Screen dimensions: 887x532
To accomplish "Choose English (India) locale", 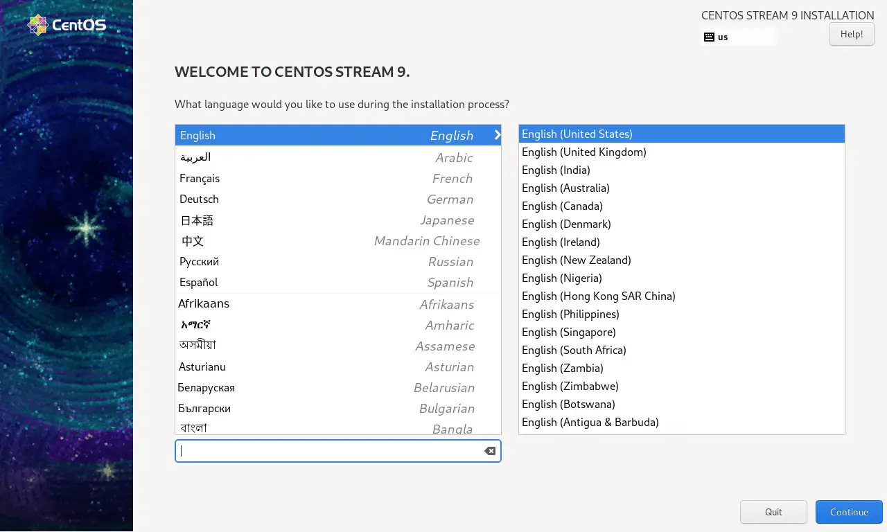I will pyautogui.click(x=682, y=170).
